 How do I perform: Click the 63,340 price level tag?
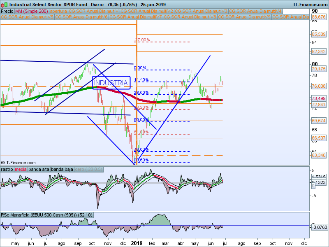coord(319,155)
